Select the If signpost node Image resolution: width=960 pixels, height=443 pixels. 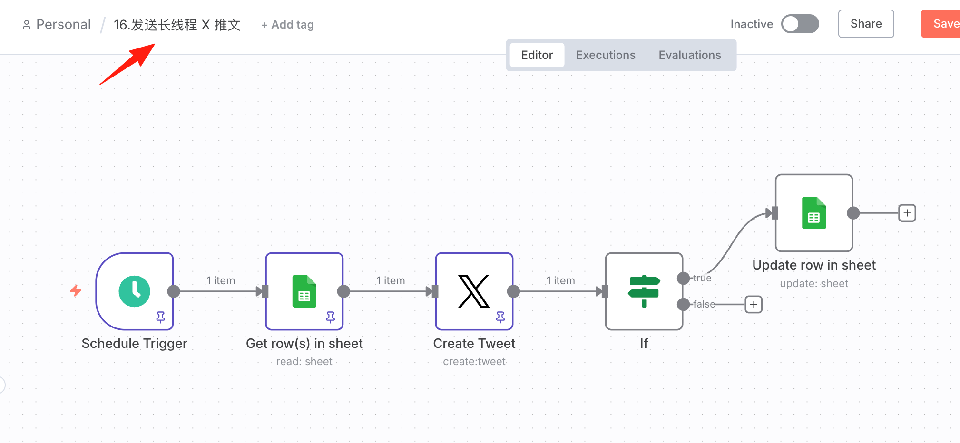coord(644,291)
